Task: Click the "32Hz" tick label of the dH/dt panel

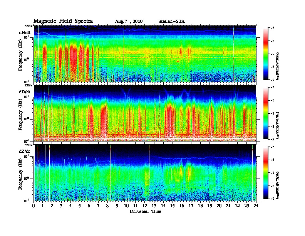Action: [x=28, y=26]
